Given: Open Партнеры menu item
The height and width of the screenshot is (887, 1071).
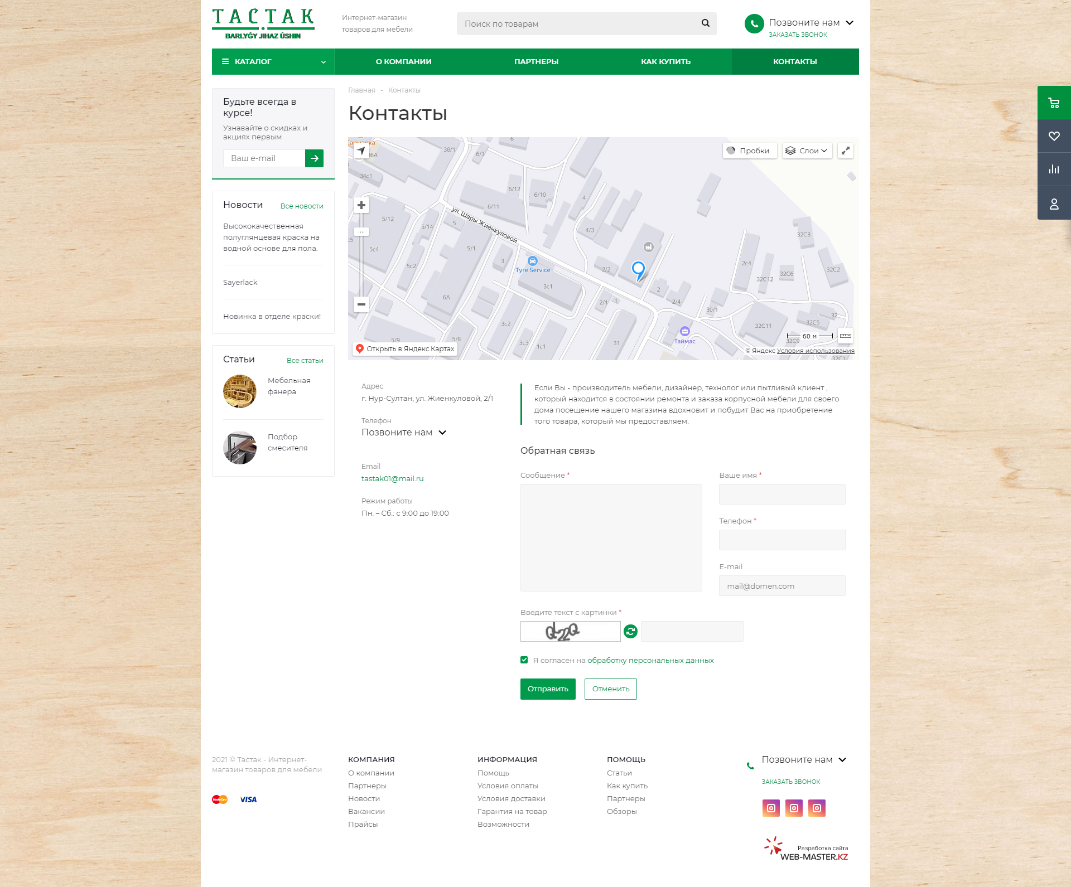Looking at the screenshot, I should (536, 61).
